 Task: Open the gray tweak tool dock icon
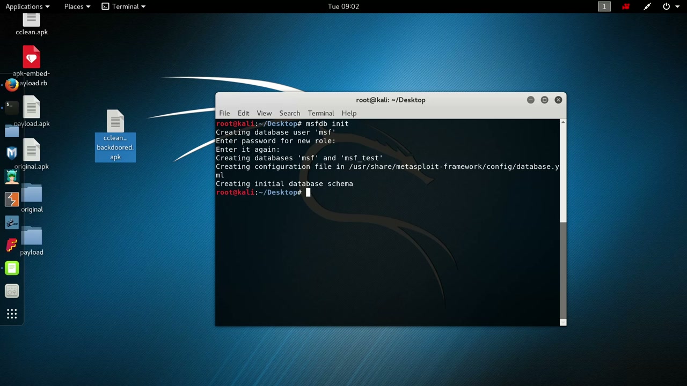pyautogui.click(x=12, y=291)
